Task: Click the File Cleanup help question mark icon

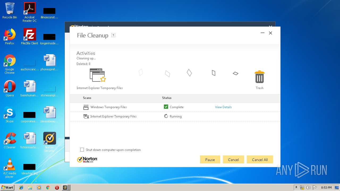Action: tap(113, 35)
